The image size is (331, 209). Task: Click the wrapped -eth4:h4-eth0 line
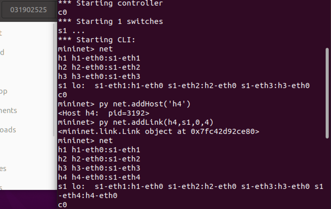(x=88, y=196)
